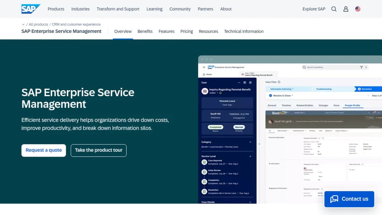The width and height of the screenshot is (382, 215).
Task: Open the Products menu
Action: (x=56, y=9)
